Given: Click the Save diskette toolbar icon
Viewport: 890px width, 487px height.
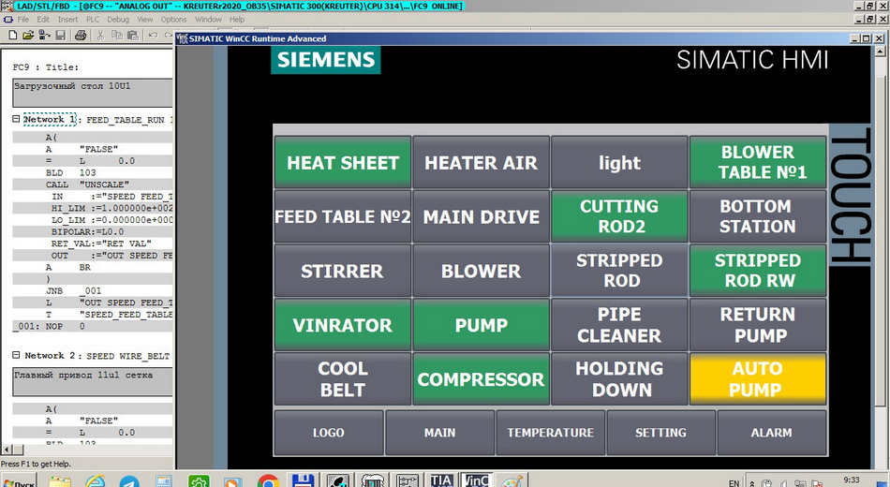Looking at the screenshot, I should 61,36.
